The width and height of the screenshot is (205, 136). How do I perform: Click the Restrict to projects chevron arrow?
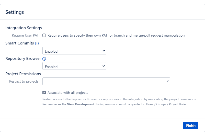click(x=168, y=81)
